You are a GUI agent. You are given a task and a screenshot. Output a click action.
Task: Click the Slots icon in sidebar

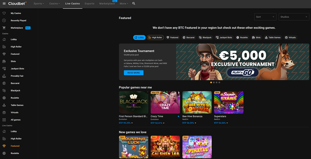tap(4, 61)
